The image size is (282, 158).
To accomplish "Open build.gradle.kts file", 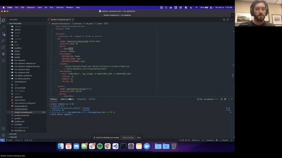I will 21,106.
